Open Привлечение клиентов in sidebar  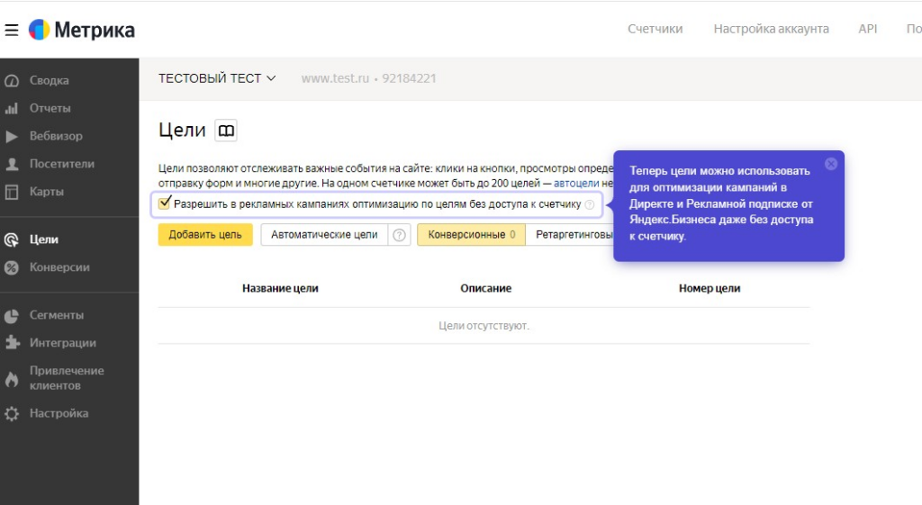(67, 378)
